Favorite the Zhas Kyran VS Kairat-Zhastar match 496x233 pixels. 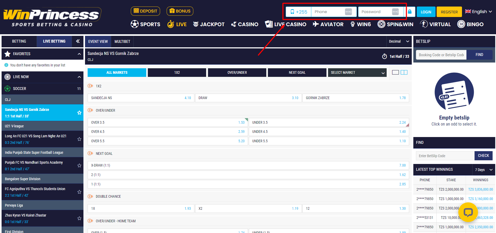[x=79, y=218]
